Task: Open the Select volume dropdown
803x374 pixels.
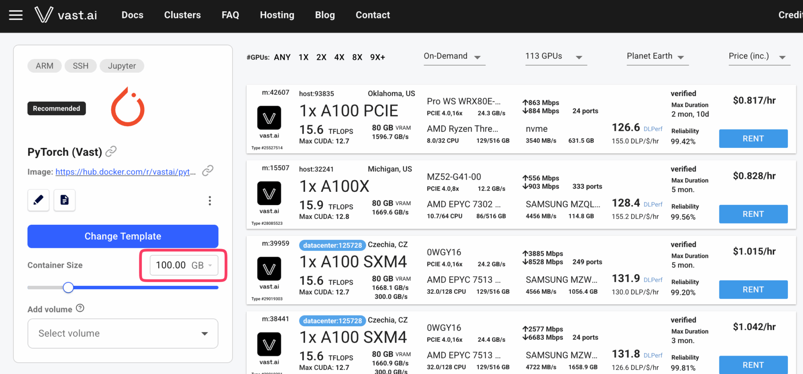Action: coord(123,333)
